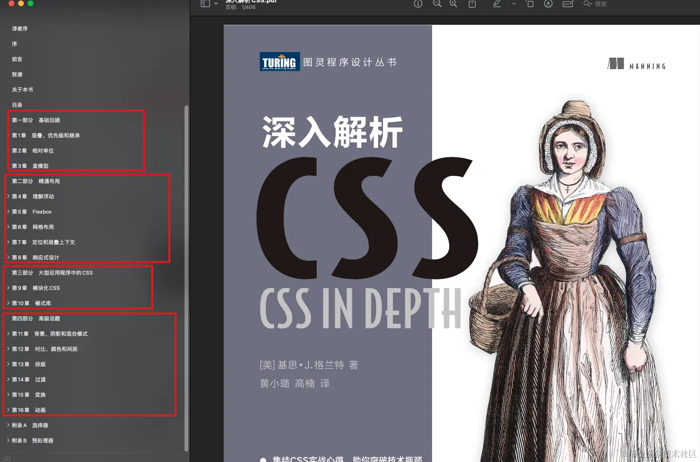
Task: Open the Share menu
Action: click(x=472, y=3)
